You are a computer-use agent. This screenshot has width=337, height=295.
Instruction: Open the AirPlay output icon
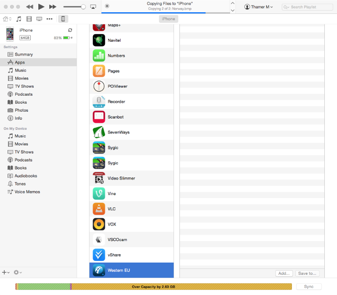tap(93, 7)
